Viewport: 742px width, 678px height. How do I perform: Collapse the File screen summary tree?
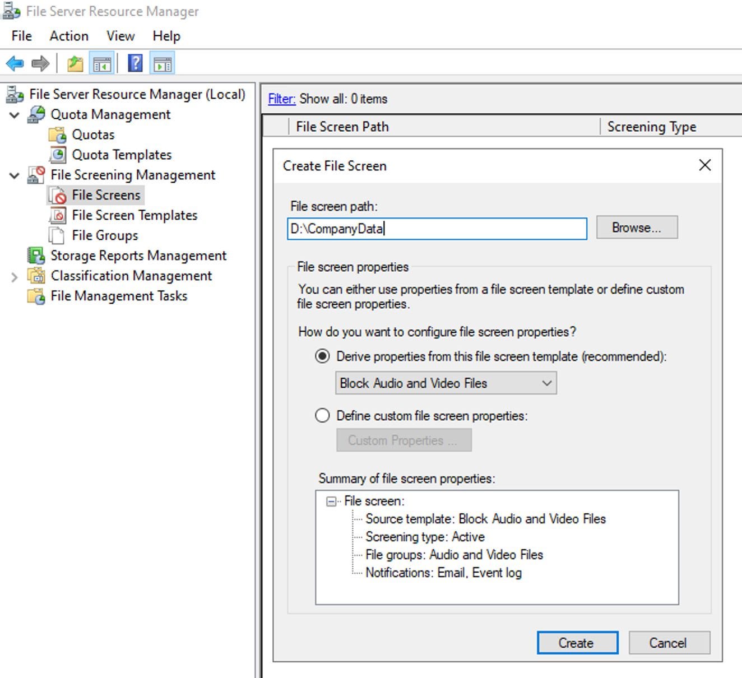(331, 501)
